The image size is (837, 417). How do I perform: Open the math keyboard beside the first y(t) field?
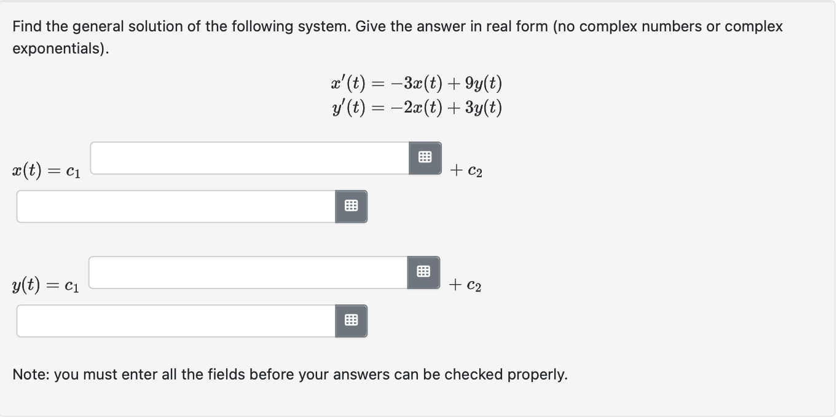click(423, 272)
